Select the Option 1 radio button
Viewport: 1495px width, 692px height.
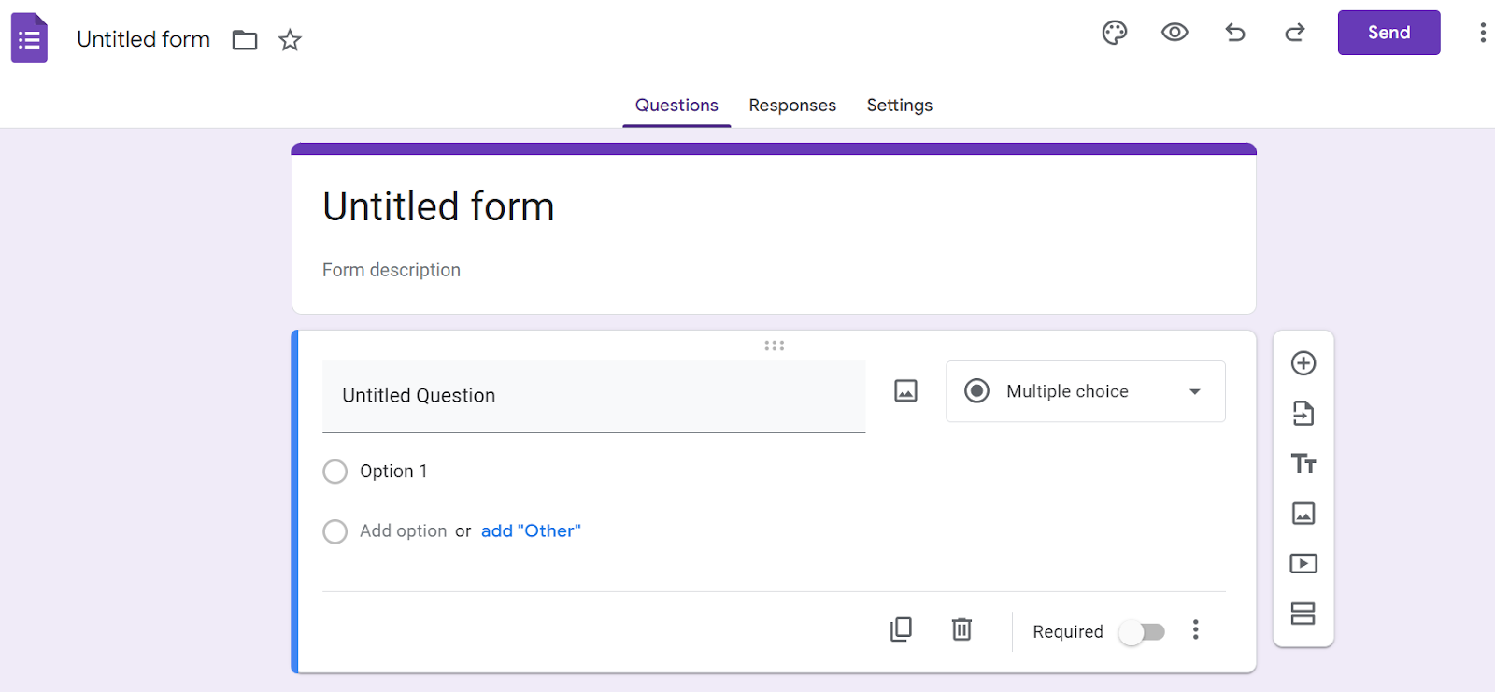pos(335,472)
